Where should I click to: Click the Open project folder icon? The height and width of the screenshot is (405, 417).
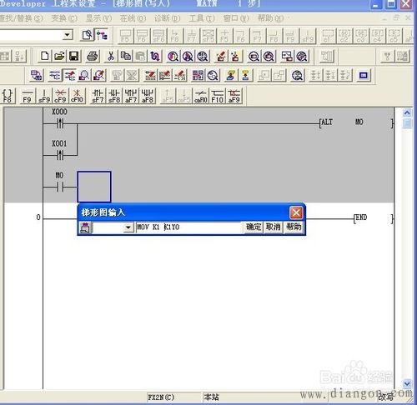[x=59, y=56]
